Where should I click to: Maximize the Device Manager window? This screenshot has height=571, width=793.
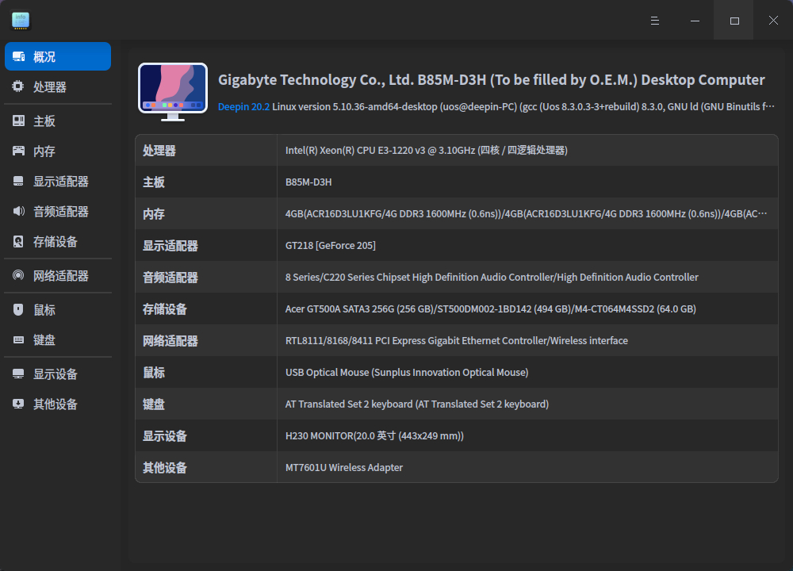coord(734,21)
